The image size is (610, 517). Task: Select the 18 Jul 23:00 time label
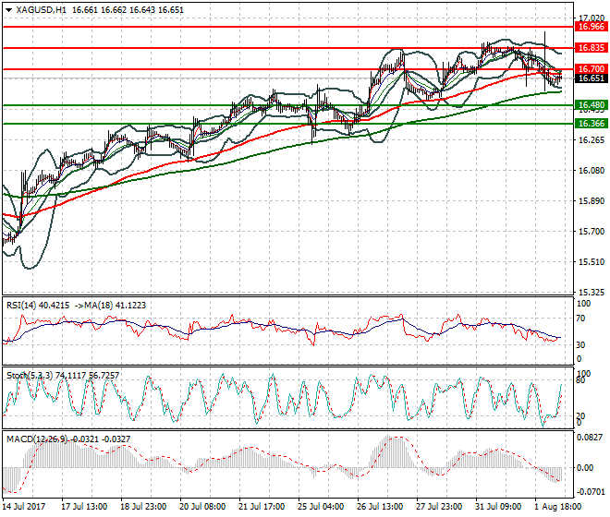click(x=143, y=507)
